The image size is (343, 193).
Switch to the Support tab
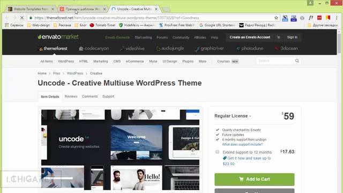[108, 96]
